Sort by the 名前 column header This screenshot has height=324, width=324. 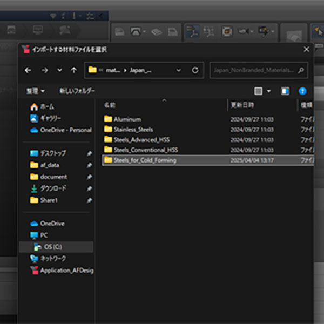coord(110,105)
